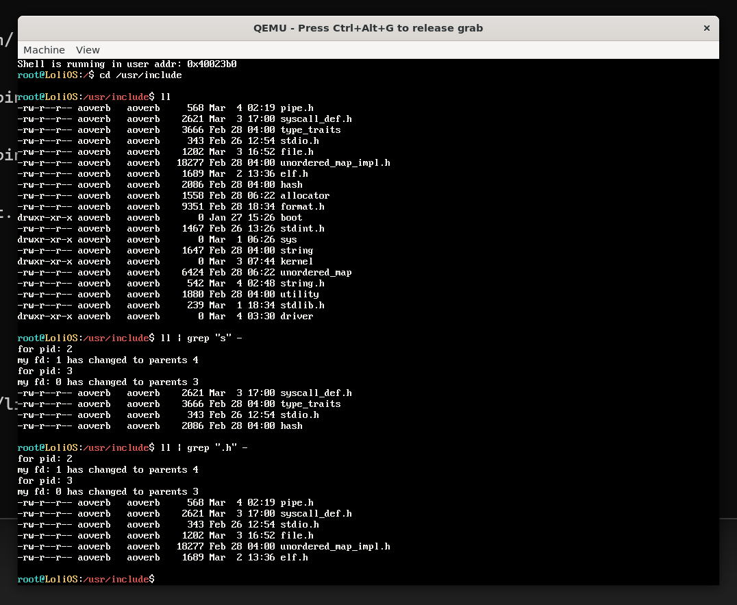Image resolution: width=737 pixels, height=605 pixels.
Task: Open the Machine menu
Action: point(44,50)
